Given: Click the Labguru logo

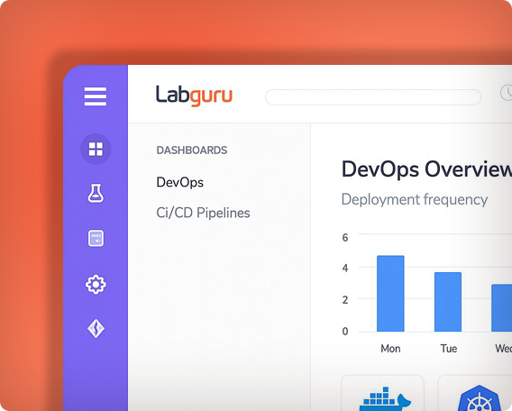Looking at the screenshot, I should tap(194, 96).
